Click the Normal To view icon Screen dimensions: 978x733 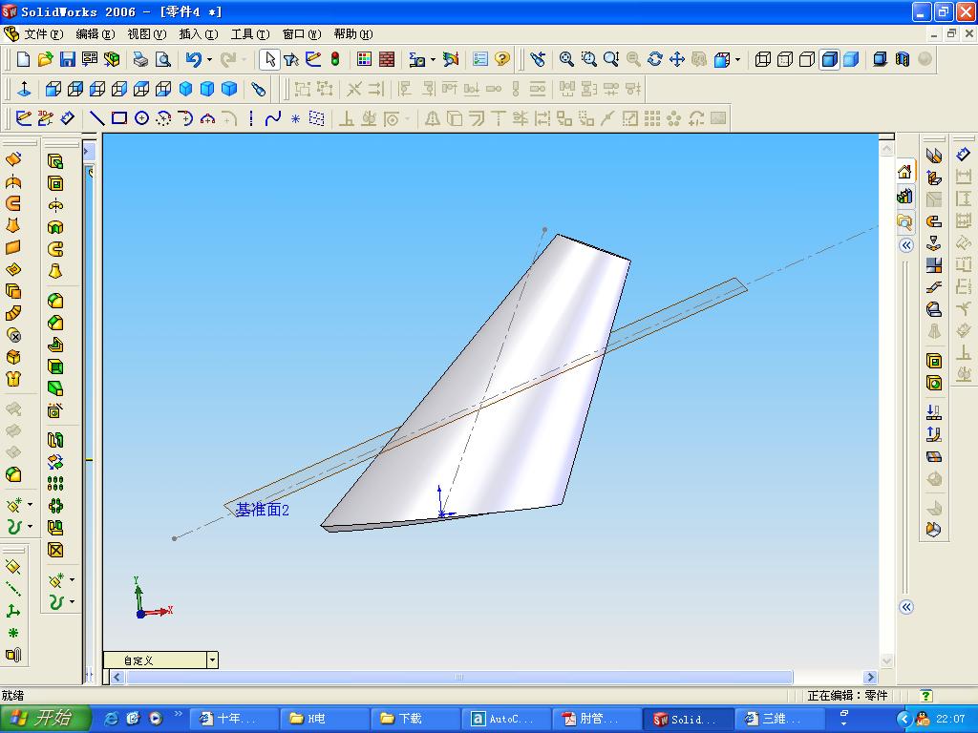[x=24, y=89]
